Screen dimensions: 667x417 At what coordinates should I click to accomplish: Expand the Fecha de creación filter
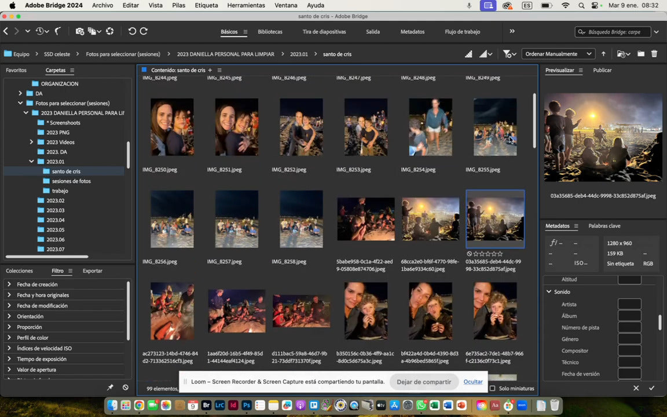coord(9,284)
